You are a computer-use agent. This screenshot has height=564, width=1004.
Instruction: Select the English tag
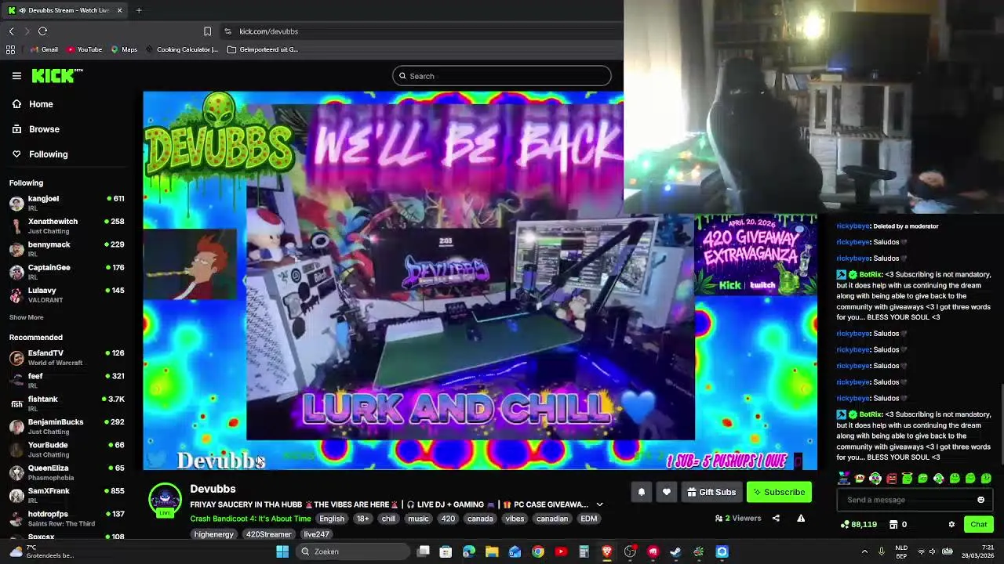[332, 519]
